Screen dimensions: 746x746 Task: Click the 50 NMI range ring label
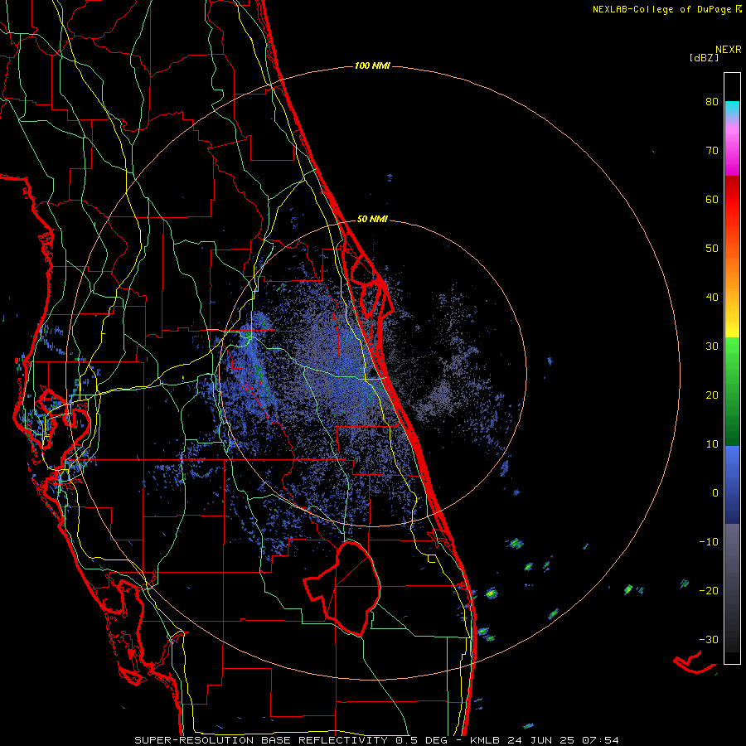(372, 220)
